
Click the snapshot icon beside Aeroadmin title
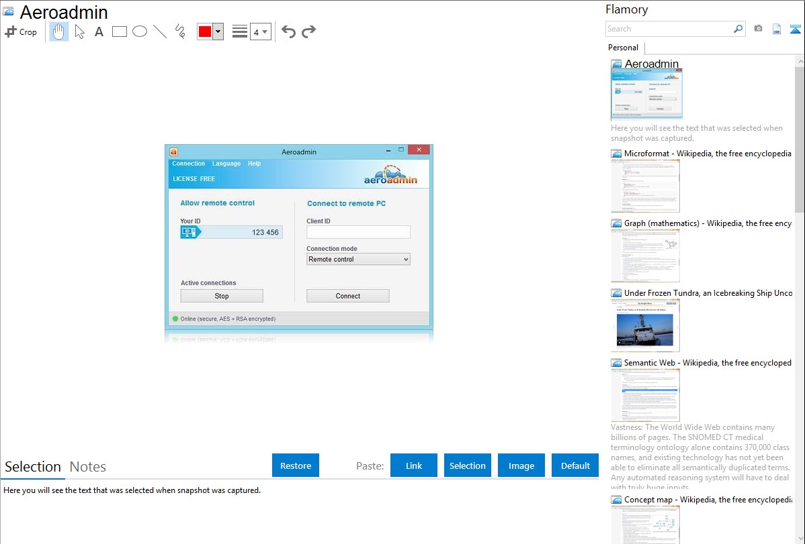pyautogui.click(x=9, y=11)
